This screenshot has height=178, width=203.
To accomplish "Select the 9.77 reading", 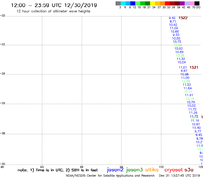I will [x=198, y=131].
